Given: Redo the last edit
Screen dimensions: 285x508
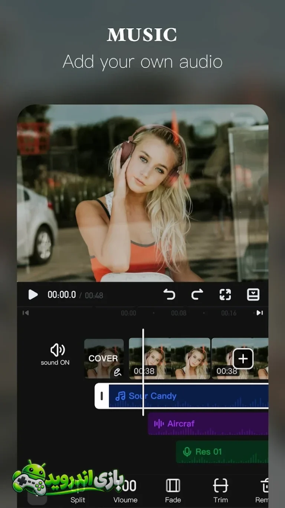Looking at the screenshot, I should (x=197, y=295).
